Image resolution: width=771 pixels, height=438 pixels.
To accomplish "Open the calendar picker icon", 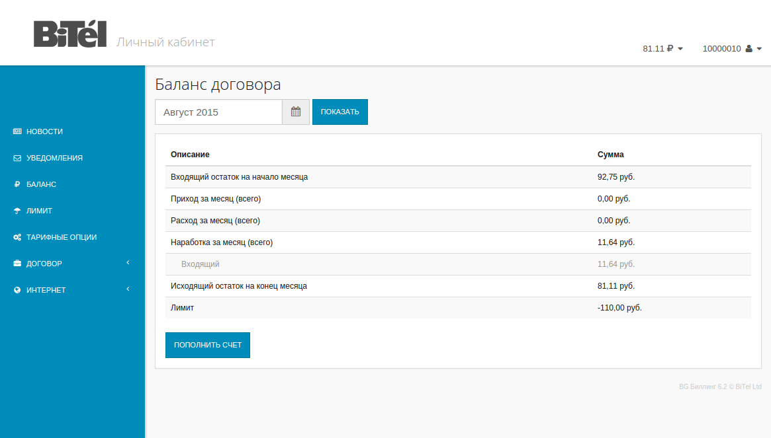I will pyautogui.click(x=295, y=112).
